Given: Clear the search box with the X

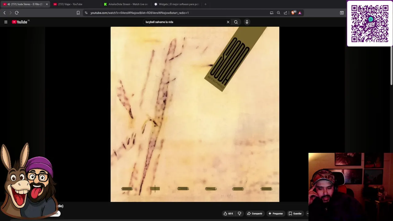Looking at the screenshot, I should pyautogui.click(x=228, y=22).
